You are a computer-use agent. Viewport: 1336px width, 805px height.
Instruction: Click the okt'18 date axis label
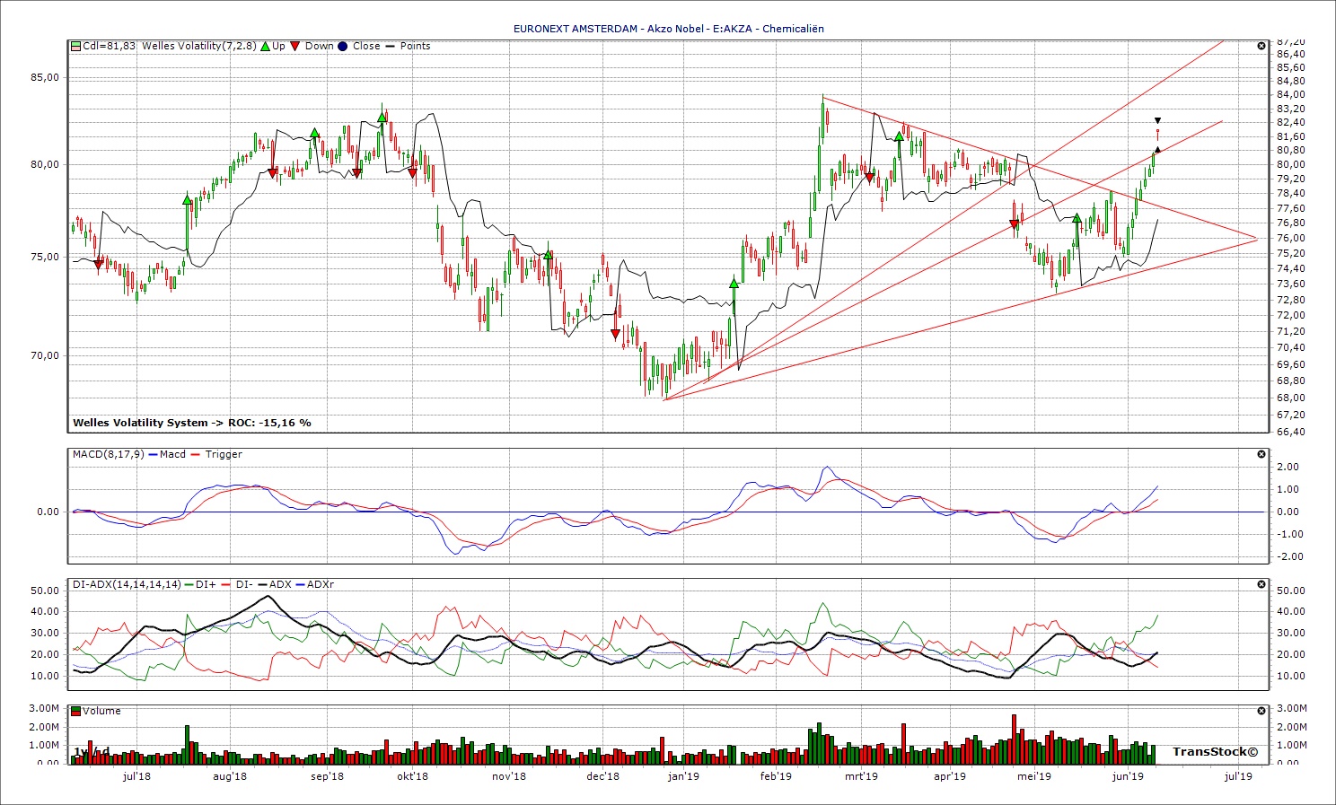coord(412,776)
